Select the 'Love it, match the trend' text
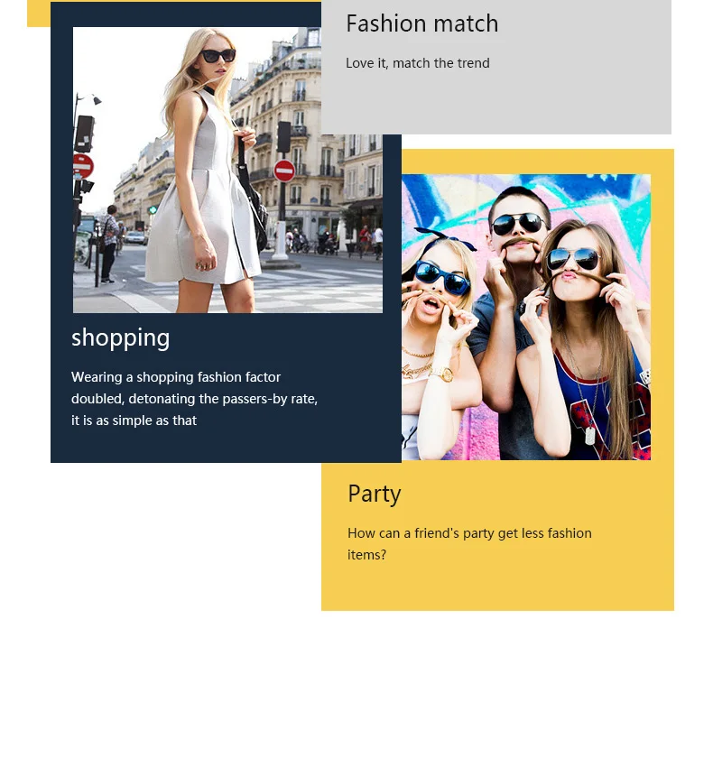The width and height of the screenshot is (713, 767). pos(418,63)
